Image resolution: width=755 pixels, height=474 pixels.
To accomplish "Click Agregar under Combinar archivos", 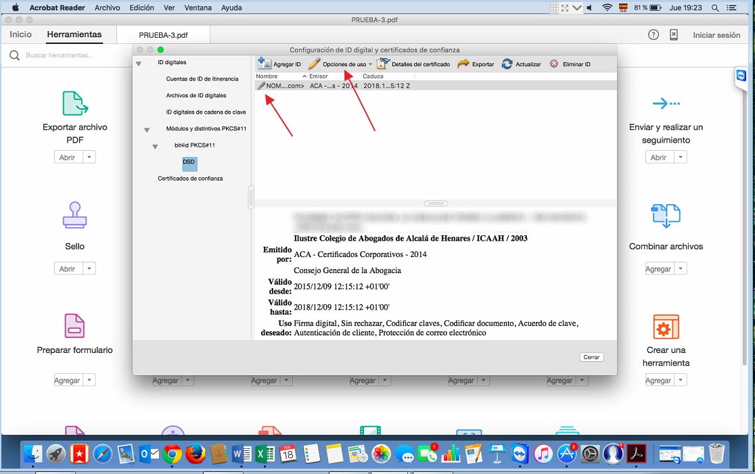I will (659, 268).
